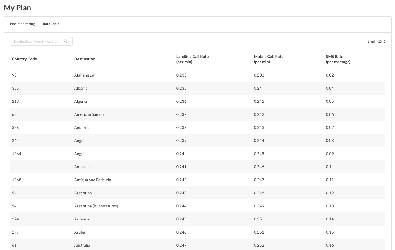The width and height of the screenshot is (395, 250).
Task: Select the Rate Table tab
Action: tap(51, 24)
